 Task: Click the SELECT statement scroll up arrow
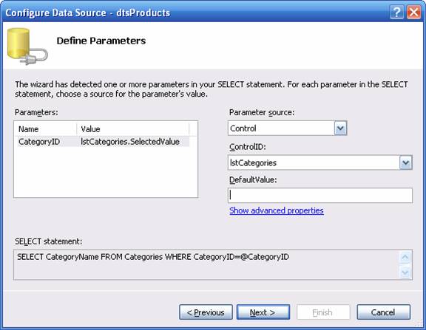click(x=405, y=258)
